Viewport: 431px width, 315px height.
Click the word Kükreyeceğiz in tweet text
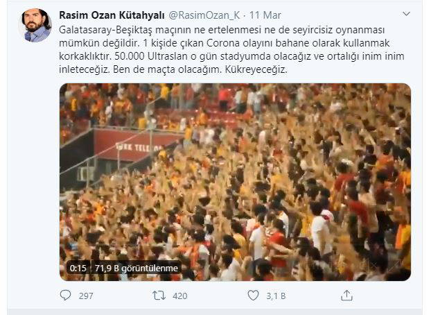coord(256,69)
